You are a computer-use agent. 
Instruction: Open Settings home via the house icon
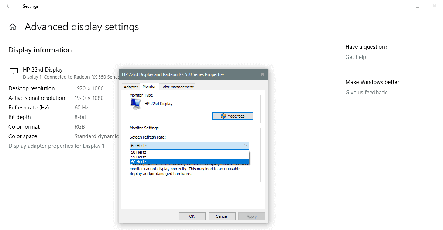[13, 27]
